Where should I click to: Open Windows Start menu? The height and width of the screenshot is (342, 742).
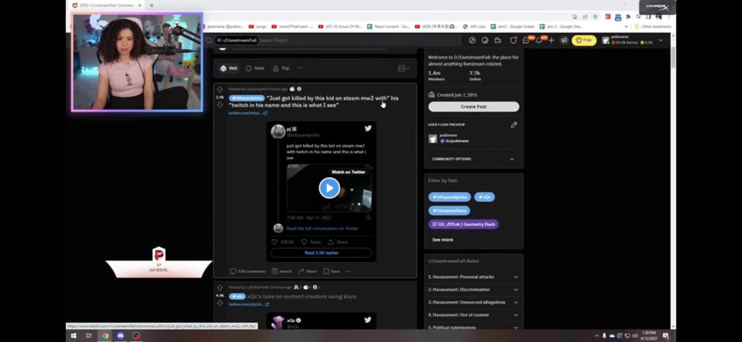click(72, 336)
